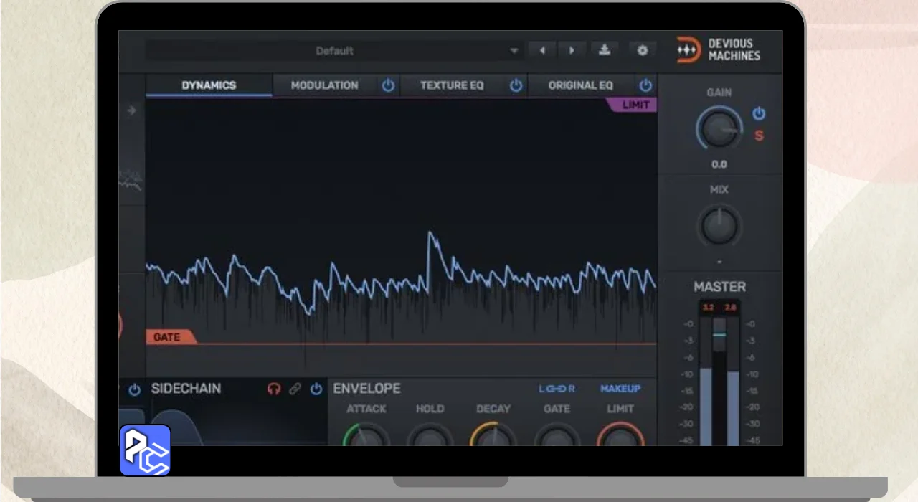
Task: Click the sidechain link chain icon
Action: point(295,389)
